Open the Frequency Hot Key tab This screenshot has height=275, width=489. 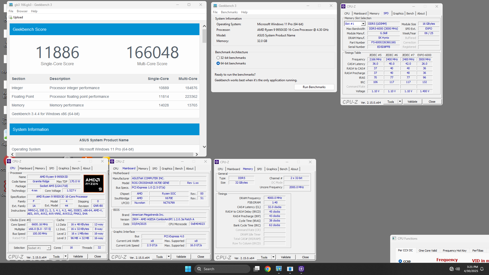[x=454, y=251]
